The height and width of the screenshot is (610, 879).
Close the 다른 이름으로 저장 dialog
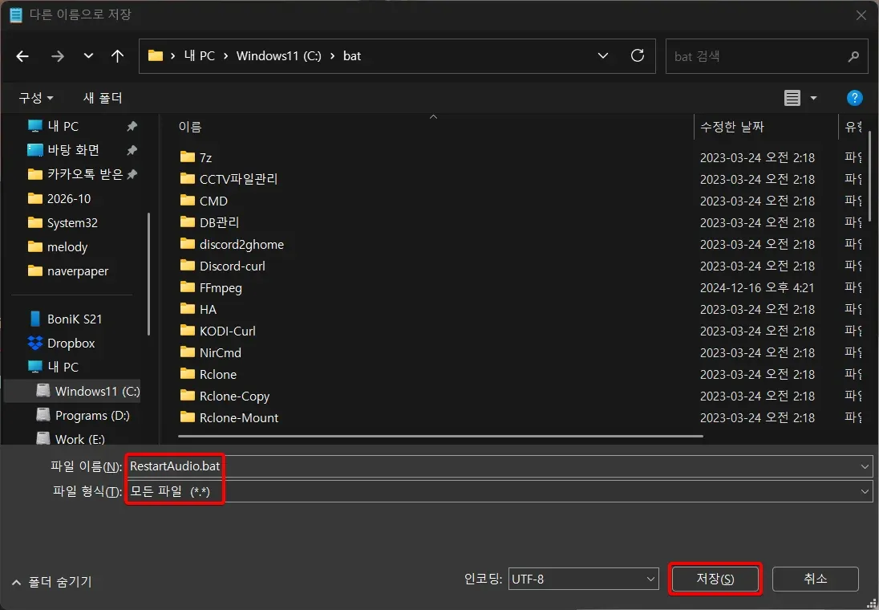coord(861,15)
